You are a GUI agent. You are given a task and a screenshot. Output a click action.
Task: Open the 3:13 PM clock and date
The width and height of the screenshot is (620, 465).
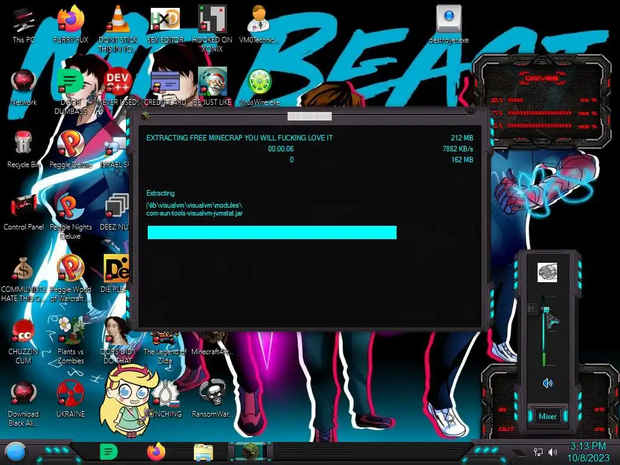pos(588,452)
